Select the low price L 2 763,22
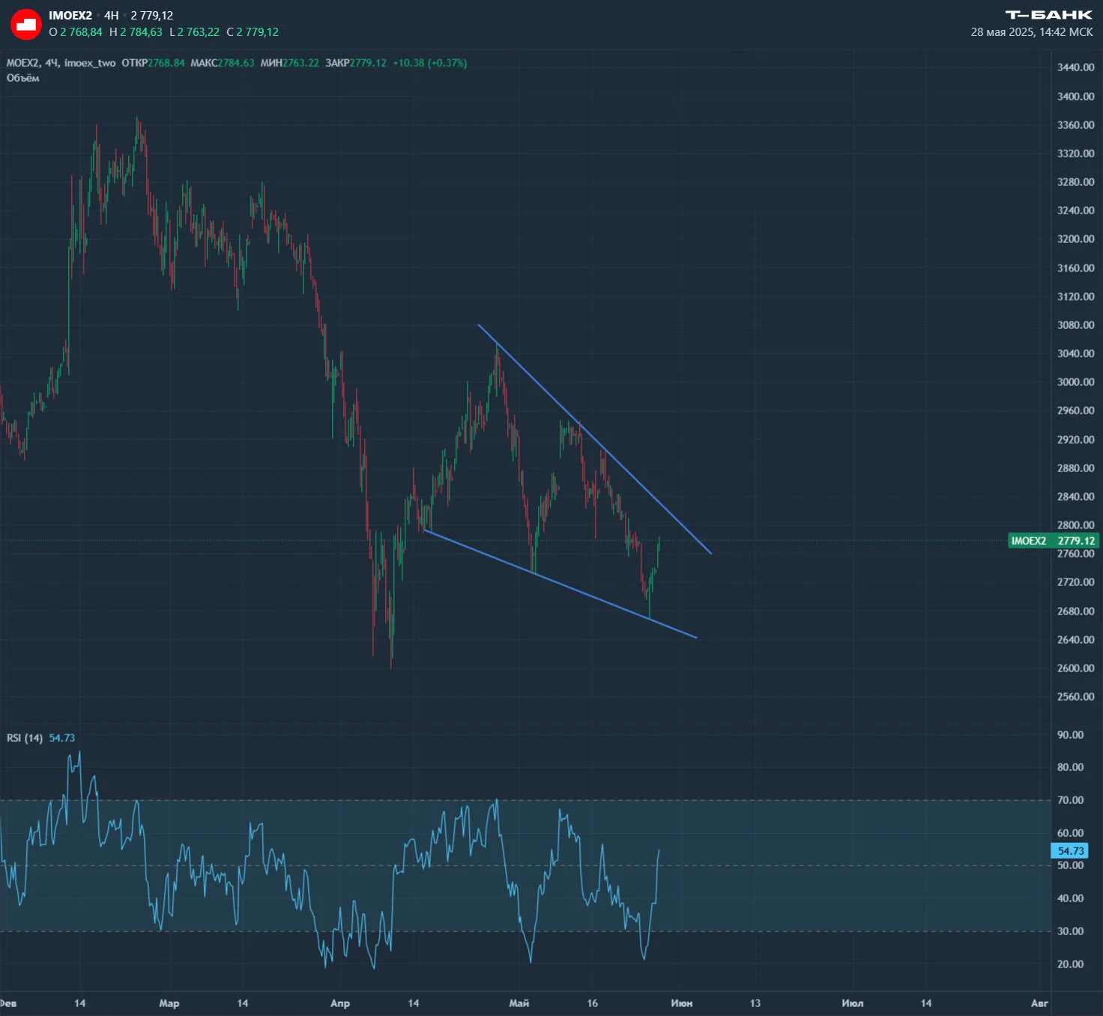Viewport: 1103px width, 1016px height. (x=195, y=32)
